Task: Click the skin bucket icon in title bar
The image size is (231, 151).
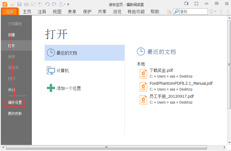Action: [x=186, y=3]
